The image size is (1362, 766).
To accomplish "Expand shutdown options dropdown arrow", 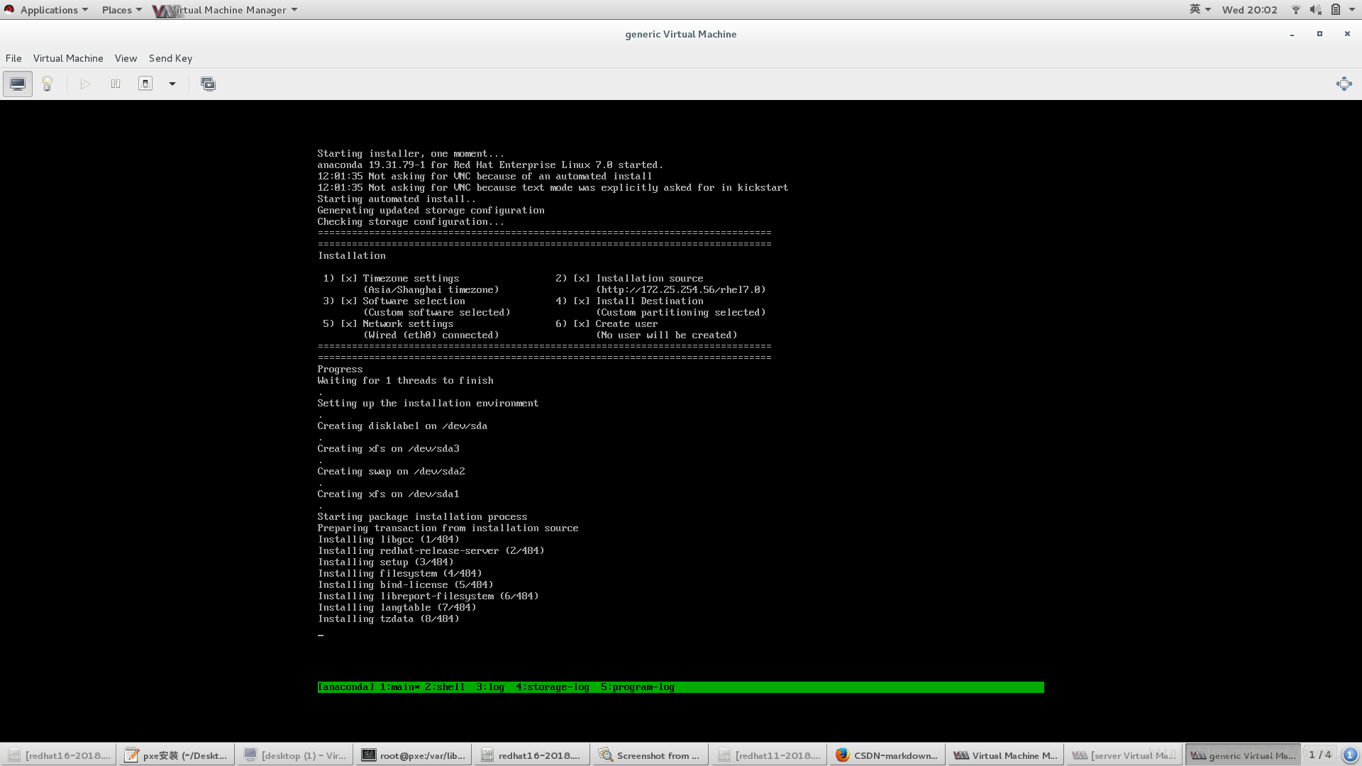I will pyautogui.click(x=172, y=84).
